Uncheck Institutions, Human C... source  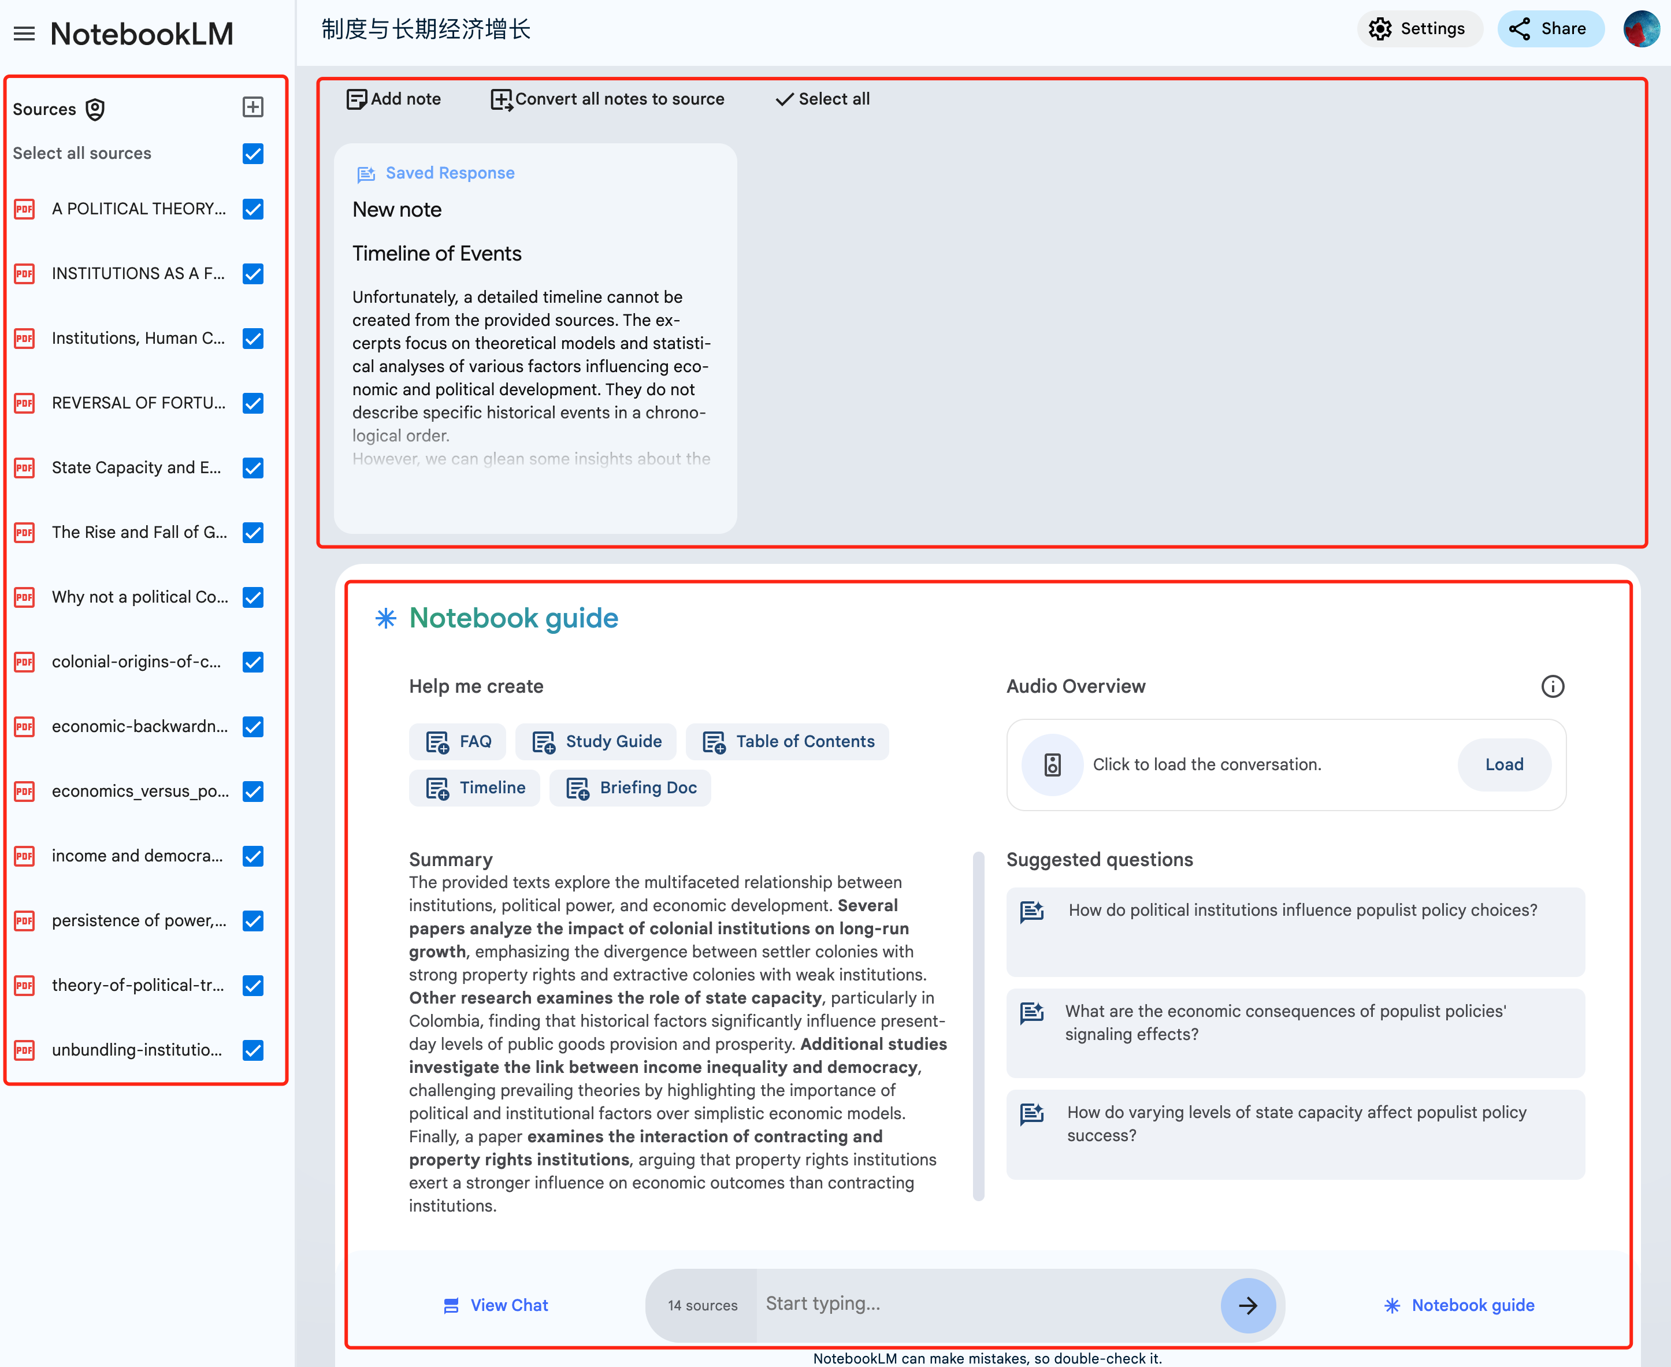coord(252,339)
